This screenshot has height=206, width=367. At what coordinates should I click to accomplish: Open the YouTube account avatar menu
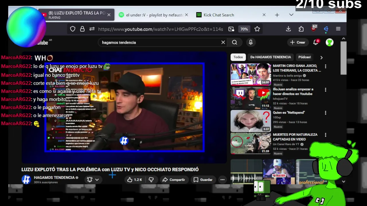329,42
